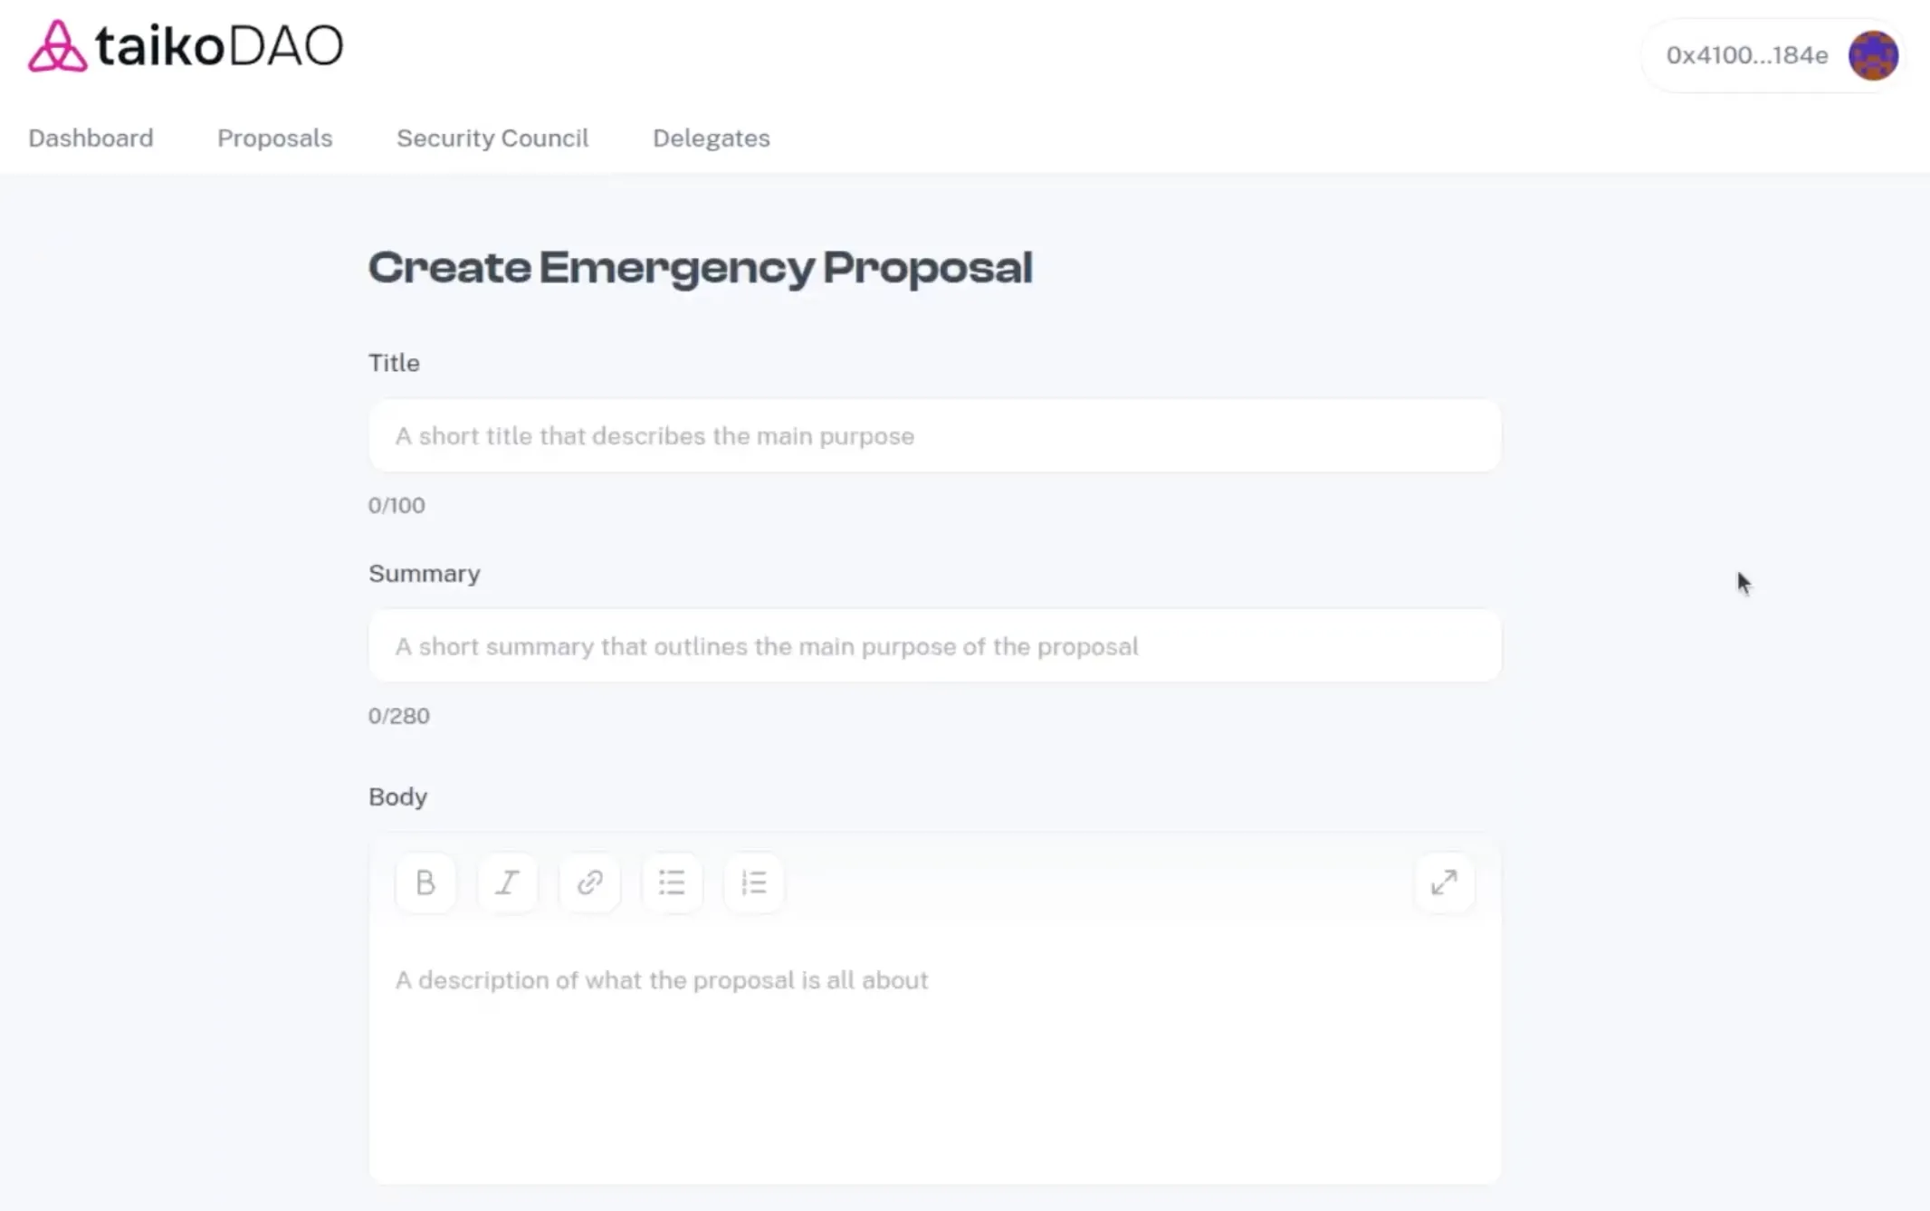Open the Proposals tab
The height and width of the screenshot is (1211, 1930).
point(275,138)
